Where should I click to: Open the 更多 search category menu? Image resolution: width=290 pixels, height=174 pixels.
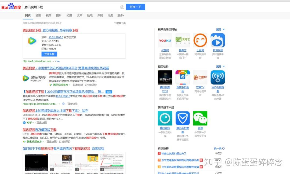coord(121,16)
